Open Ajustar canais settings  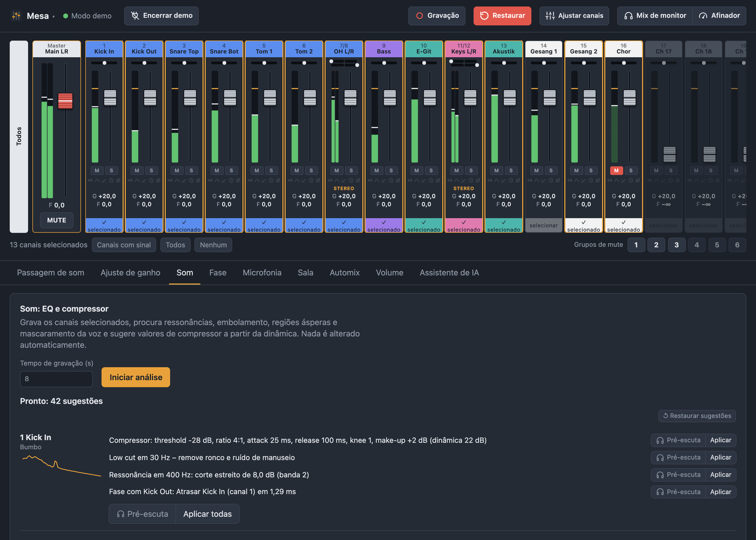coord(574,16)
